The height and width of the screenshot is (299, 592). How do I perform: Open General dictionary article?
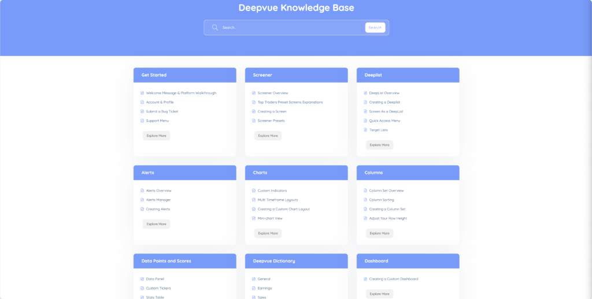coord(264,279)
